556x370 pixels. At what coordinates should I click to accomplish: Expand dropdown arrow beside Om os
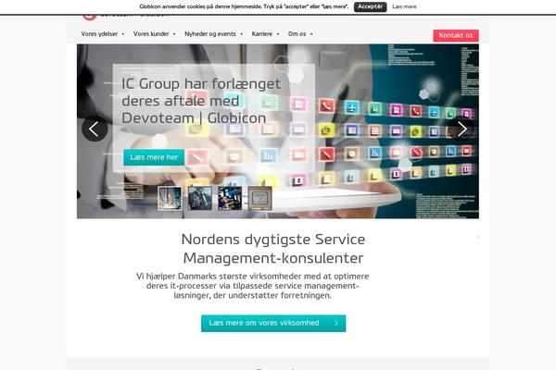311,34
